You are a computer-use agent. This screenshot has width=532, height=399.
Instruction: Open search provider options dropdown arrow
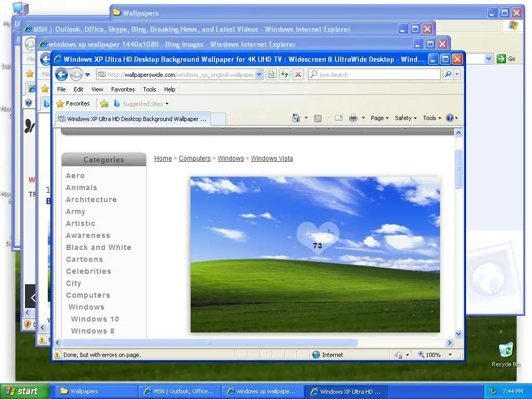pyautogui.click(x=457, y=74)
